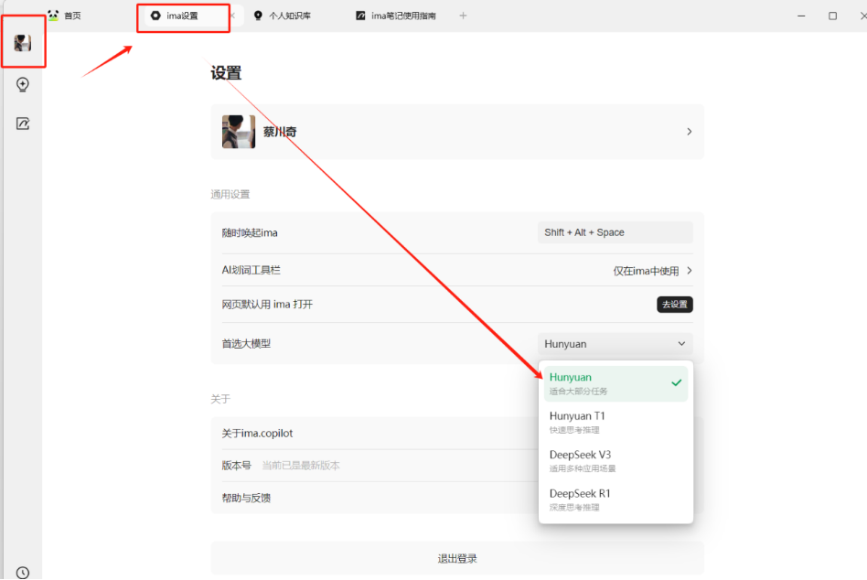The image size is (867, 580).
Task: Open the history clock icon in sidebar
Action: 23,573
